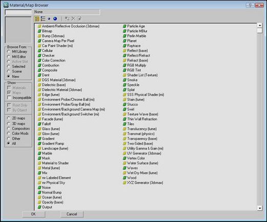Select the Thin Wall Refraction entry
Viewport: 267px width, 222px height.
(x=142, y=119)
